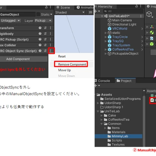Switch to the Scene tab
Image resolution: width=156 pixels, height=156 pixels.
(x=63, y=7)
